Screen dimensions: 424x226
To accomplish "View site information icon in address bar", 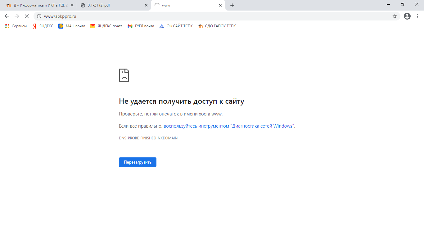I will click(39, 16).
